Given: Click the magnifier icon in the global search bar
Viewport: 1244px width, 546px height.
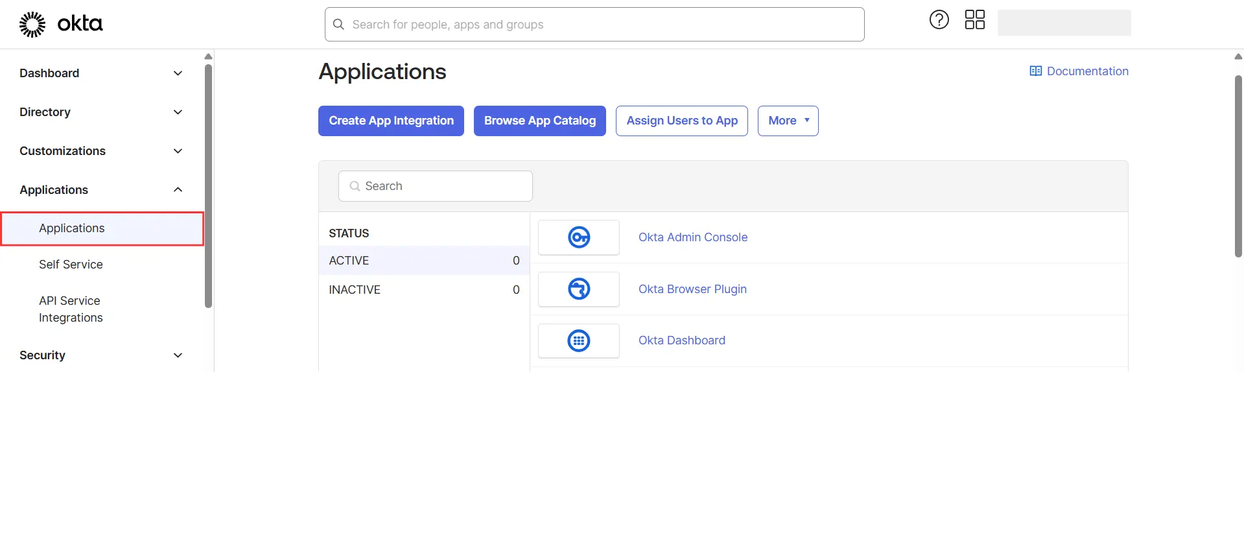Looking at the screenshot, I should pos(338,25).
